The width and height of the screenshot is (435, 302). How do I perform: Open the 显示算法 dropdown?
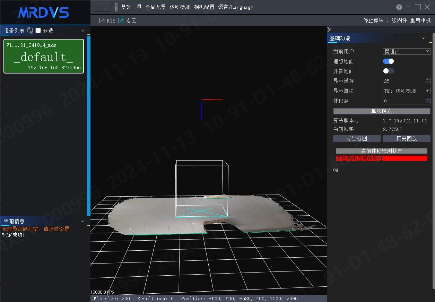[x=407, y=91]
